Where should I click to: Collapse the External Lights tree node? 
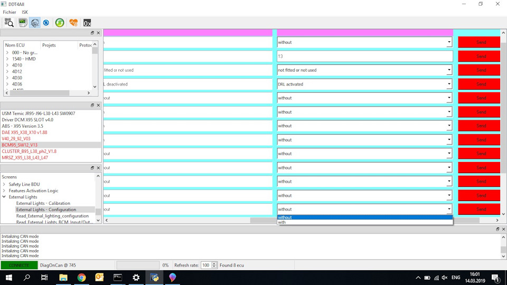click(4, 197)
